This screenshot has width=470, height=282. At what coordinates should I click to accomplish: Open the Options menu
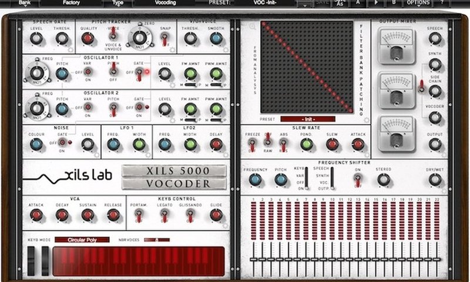(418, 3)
